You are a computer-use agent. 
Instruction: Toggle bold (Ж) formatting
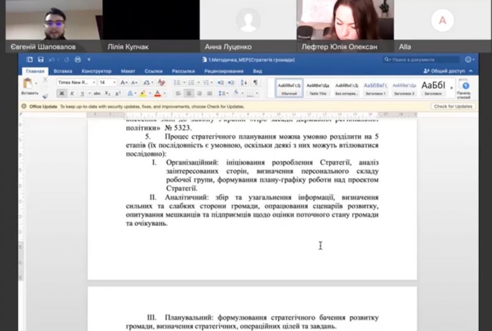62,94
